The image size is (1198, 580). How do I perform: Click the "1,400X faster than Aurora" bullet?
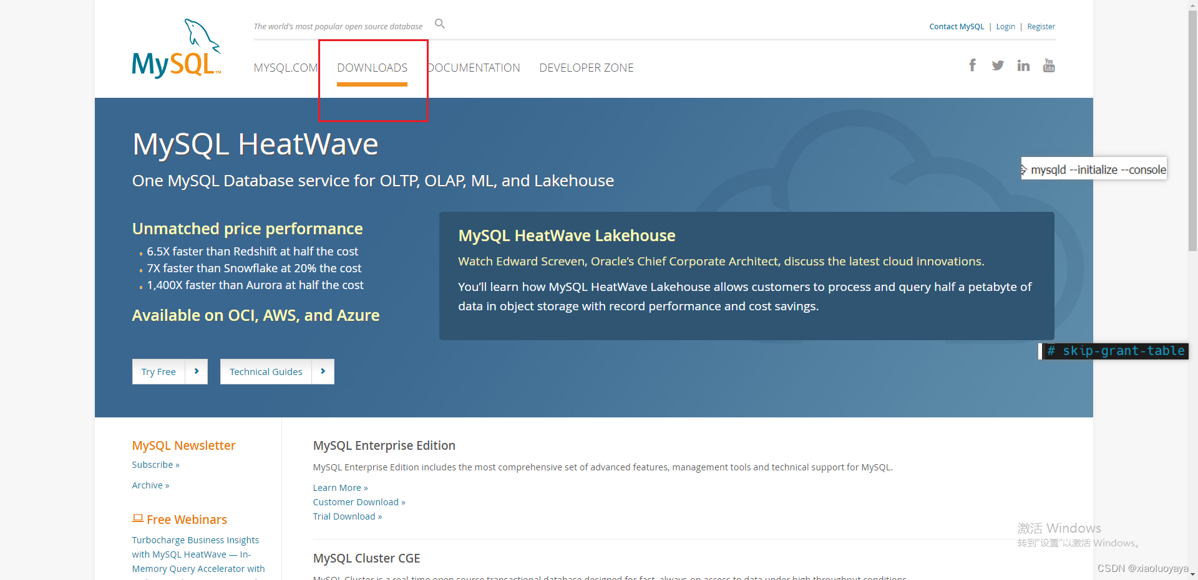255,285
